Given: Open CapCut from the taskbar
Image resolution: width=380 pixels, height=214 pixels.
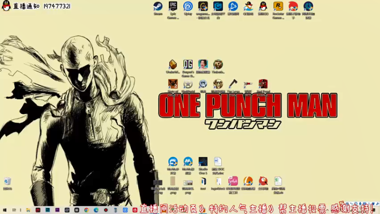Looking at the screenshot, I should tap(76, 210).
